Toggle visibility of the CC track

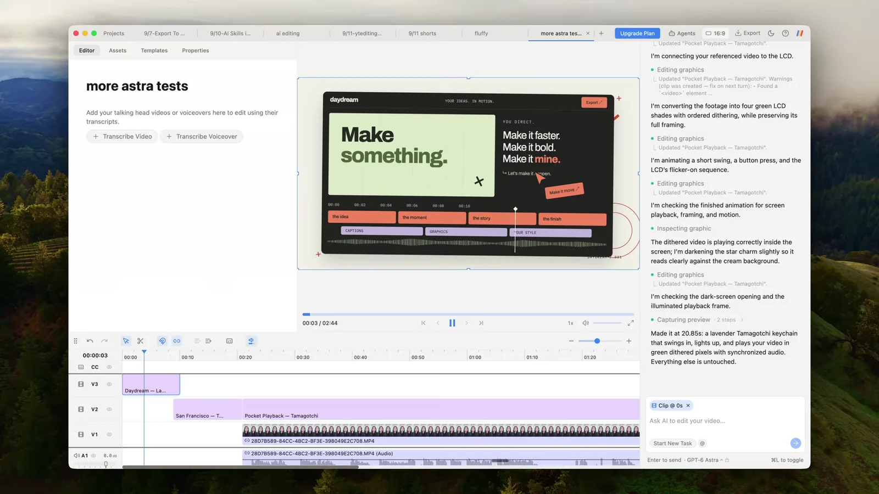[109, 367]
